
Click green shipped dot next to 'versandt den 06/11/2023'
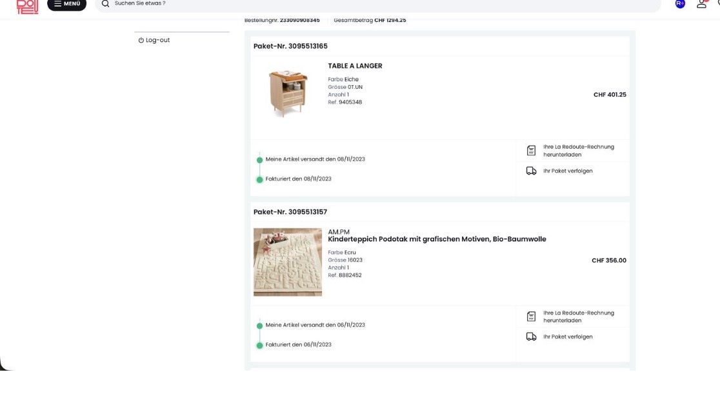coord(259,326)
